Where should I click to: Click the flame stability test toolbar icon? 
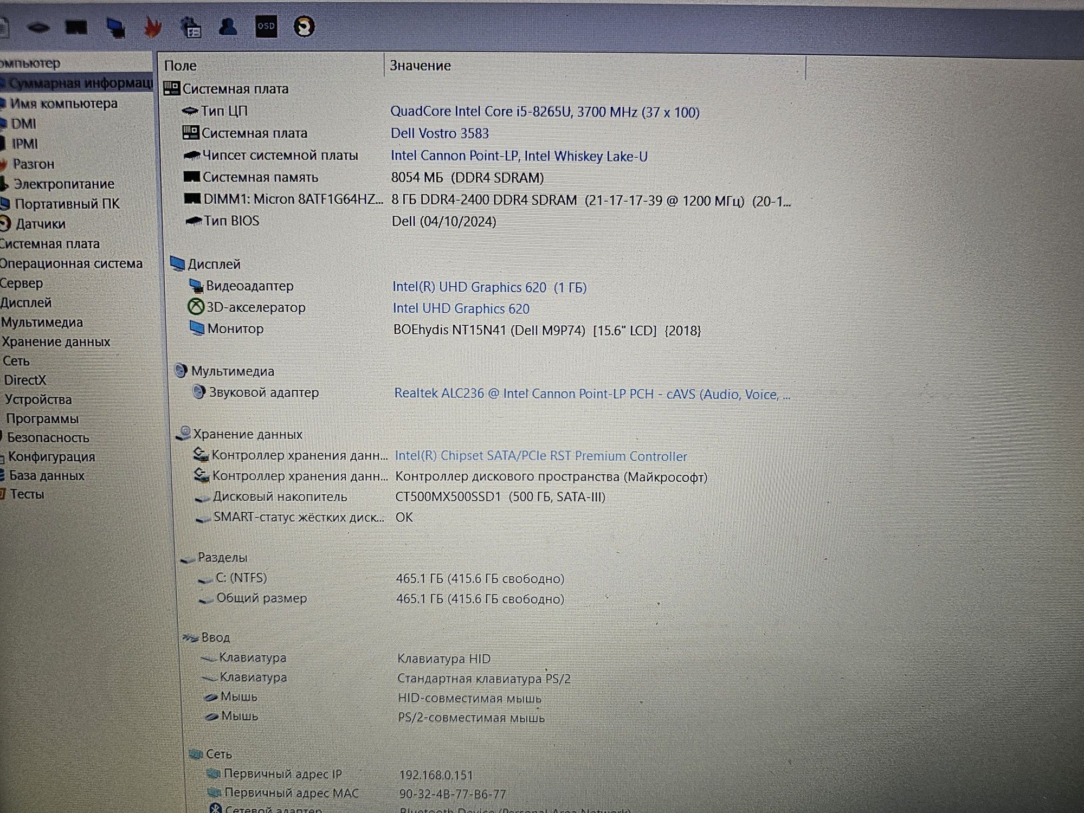[153, 27]
